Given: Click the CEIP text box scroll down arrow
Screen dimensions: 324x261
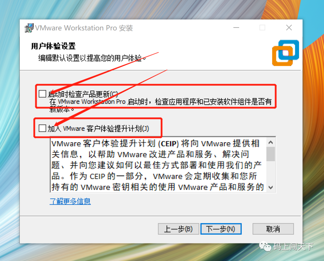Looking at the screenshot, I should 271,187.
